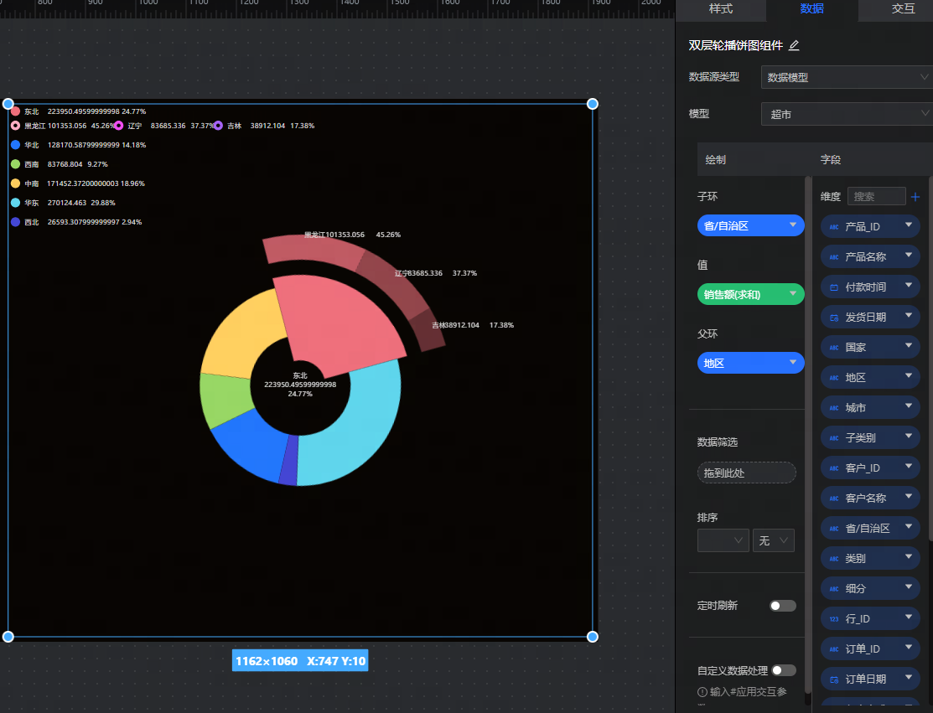933x713 pixels.
Task: Click the 123 numeric icon on 行_ID field
Action: [833, 619]
